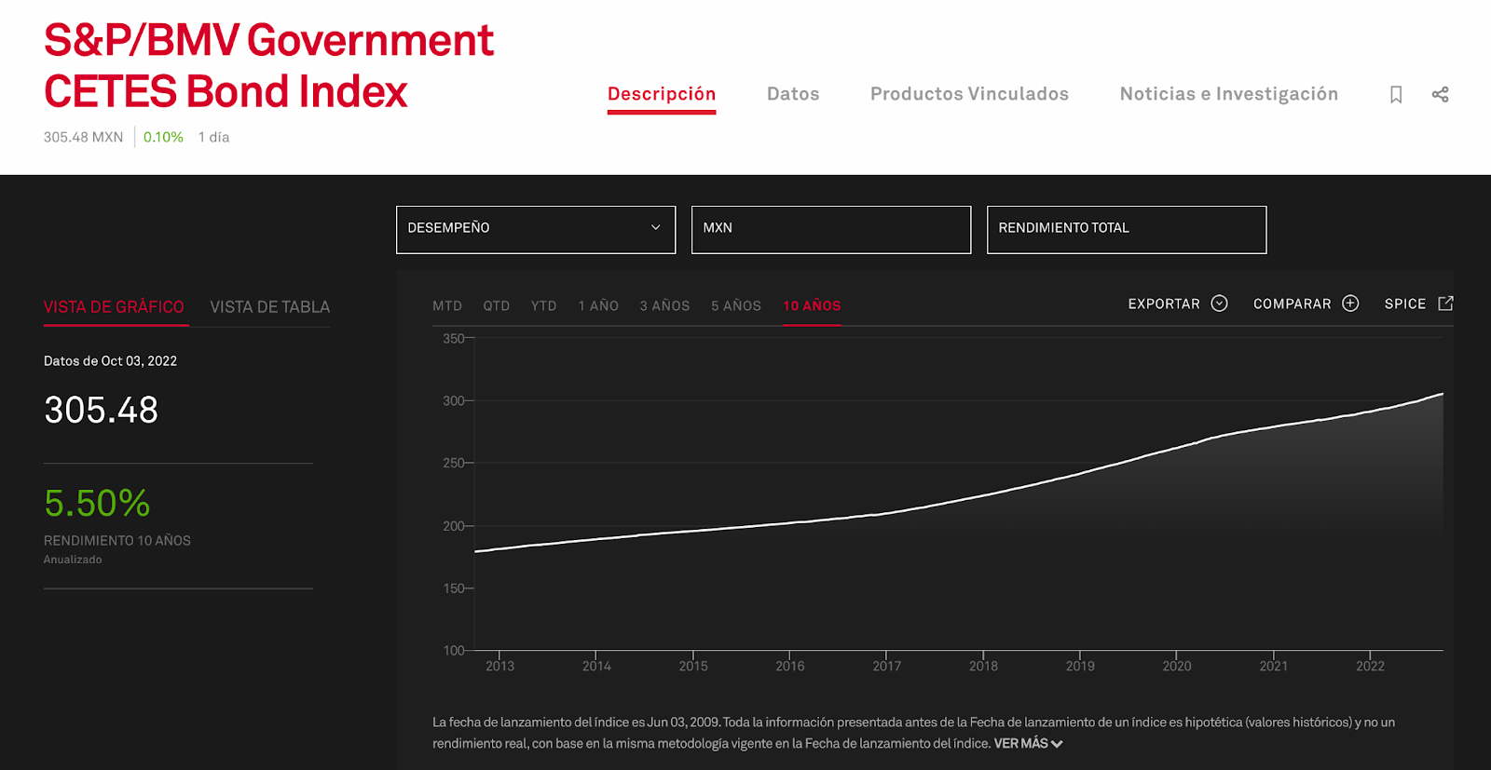Image resolution: width=1491 pixels, height=770 pixels.
Task: Click the Desempeño dropdown chevron arrow
Action: pyautogui.click(x=655, y=227)
